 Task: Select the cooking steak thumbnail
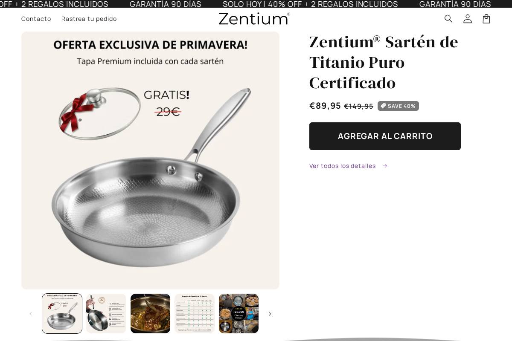point(150,313)
